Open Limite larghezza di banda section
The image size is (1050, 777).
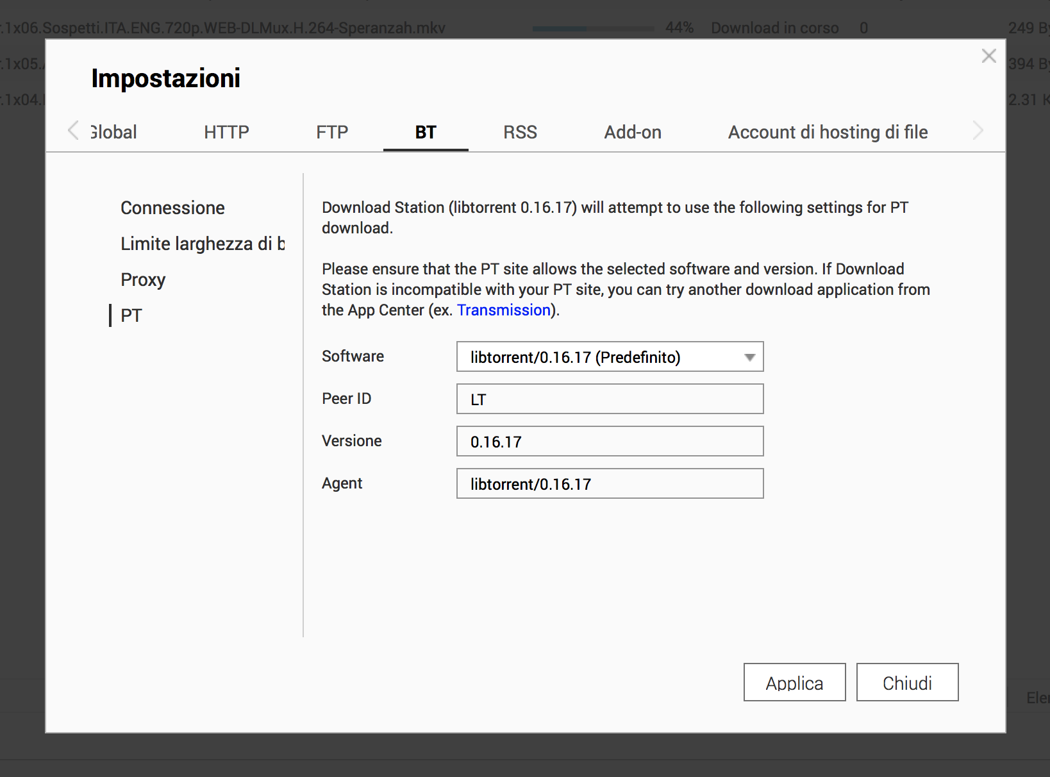click(202, 244)
